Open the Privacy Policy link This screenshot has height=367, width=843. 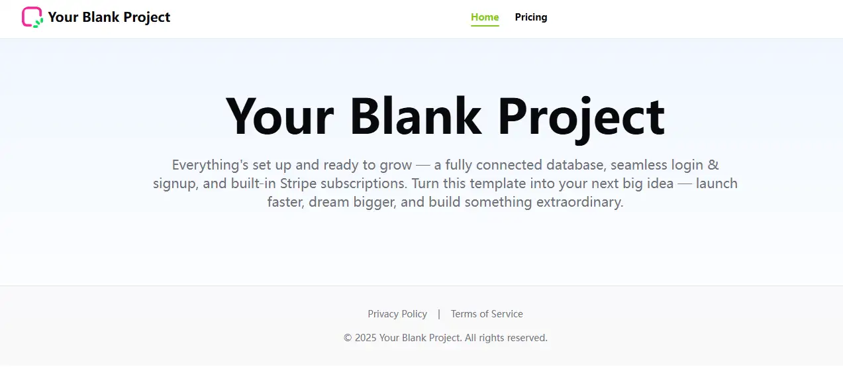point(397,314)
